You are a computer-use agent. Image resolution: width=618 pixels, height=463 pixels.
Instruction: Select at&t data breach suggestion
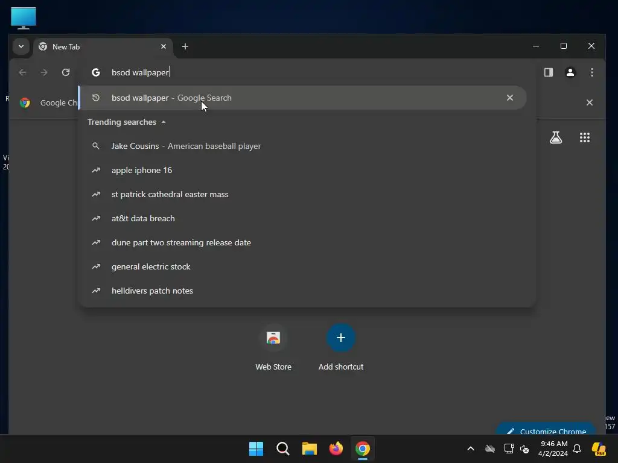click(307, 218)
